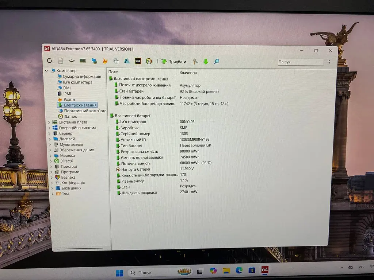This screenshot has width=374, height=280.
Task: Open the Report page icon
Action: [x=61, y=61]
